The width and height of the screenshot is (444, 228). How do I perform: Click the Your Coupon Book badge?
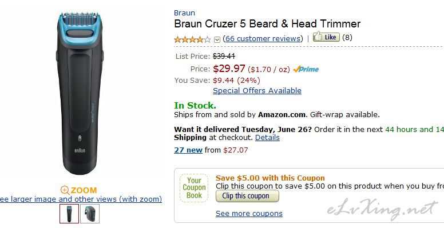pyautogui.click(x=194, y=188)
